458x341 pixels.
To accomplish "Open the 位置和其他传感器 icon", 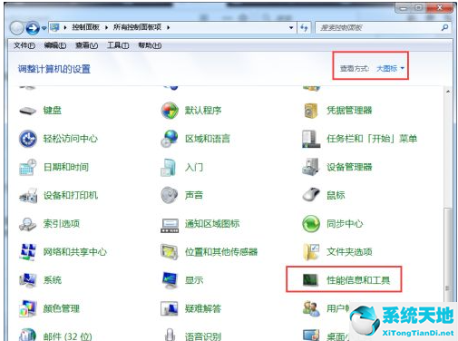I will 170,252.
